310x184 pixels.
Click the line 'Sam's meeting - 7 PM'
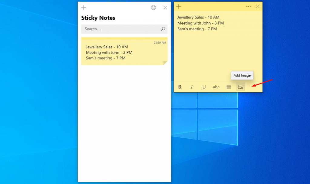(197, 29)
